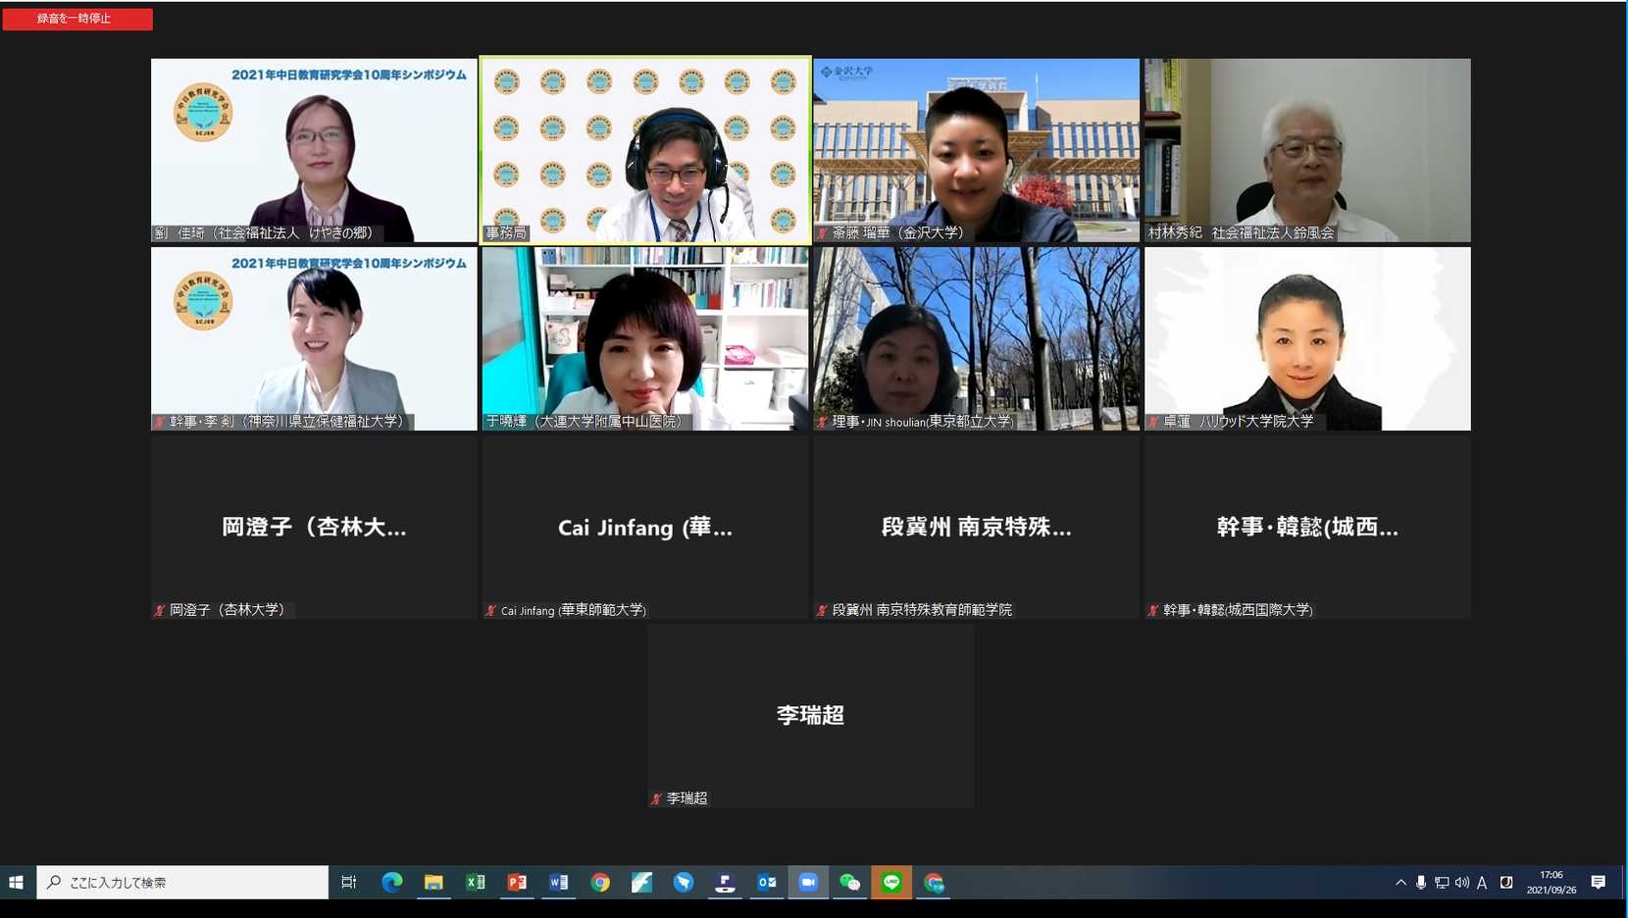Open File Explorer from the taskbar

(433, 883)
